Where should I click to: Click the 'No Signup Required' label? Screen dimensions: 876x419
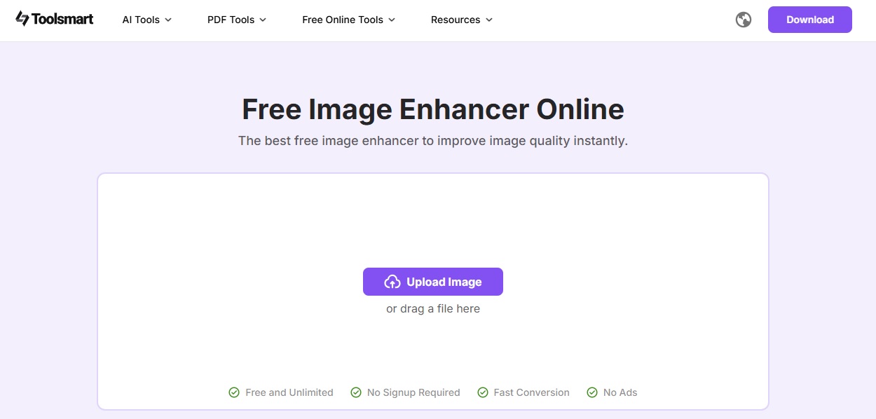coord(413,392)
